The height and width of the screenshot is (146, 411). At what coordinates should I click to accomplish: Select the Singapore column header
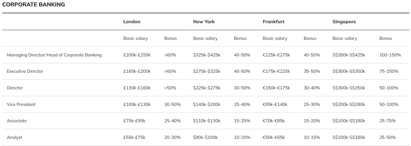coord(344,22)
